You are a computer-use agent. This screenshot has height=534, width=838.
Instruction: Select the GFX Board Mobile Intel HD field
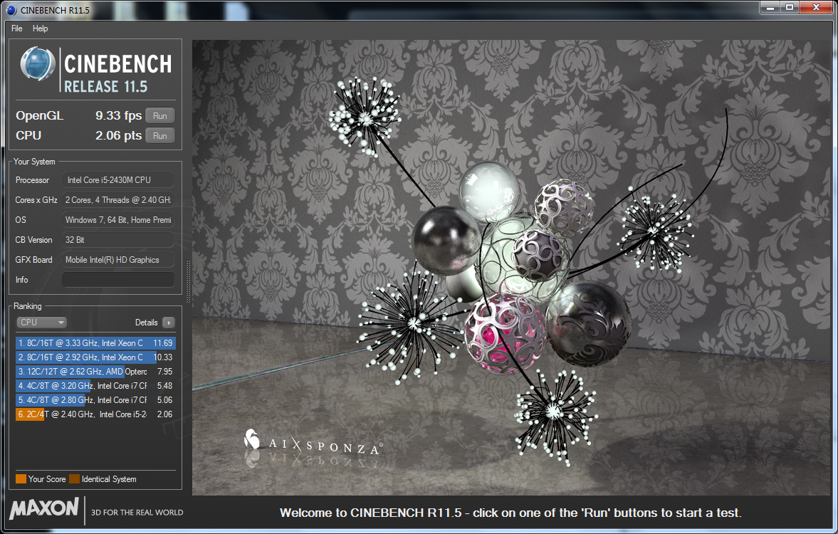(118, 260)
